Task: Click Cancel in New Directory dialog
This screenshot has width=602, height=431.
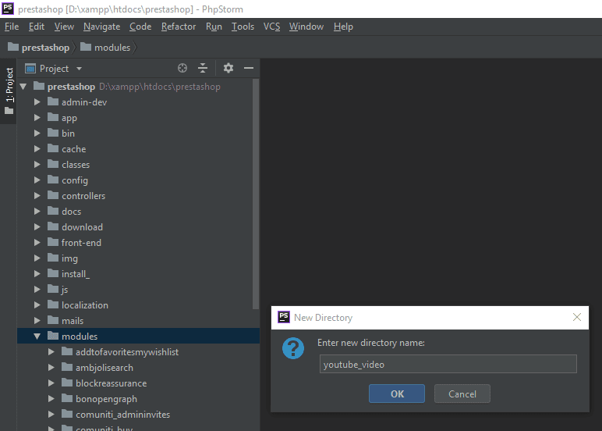Action: pyautogui.click(x=462, y=394)
